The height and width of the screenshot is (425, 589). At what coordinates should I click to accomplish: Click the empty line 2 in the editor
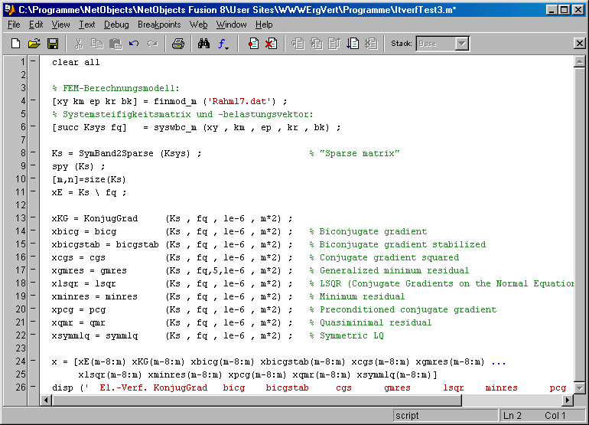point(308,75)
